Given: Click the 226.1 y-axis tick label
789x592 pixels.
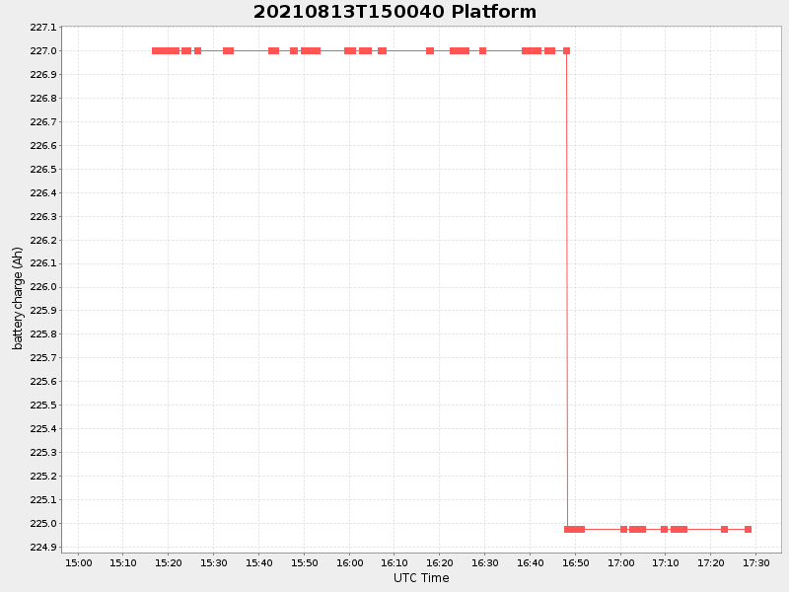Looking at the screenshot, I should click(x=43, y=263).
